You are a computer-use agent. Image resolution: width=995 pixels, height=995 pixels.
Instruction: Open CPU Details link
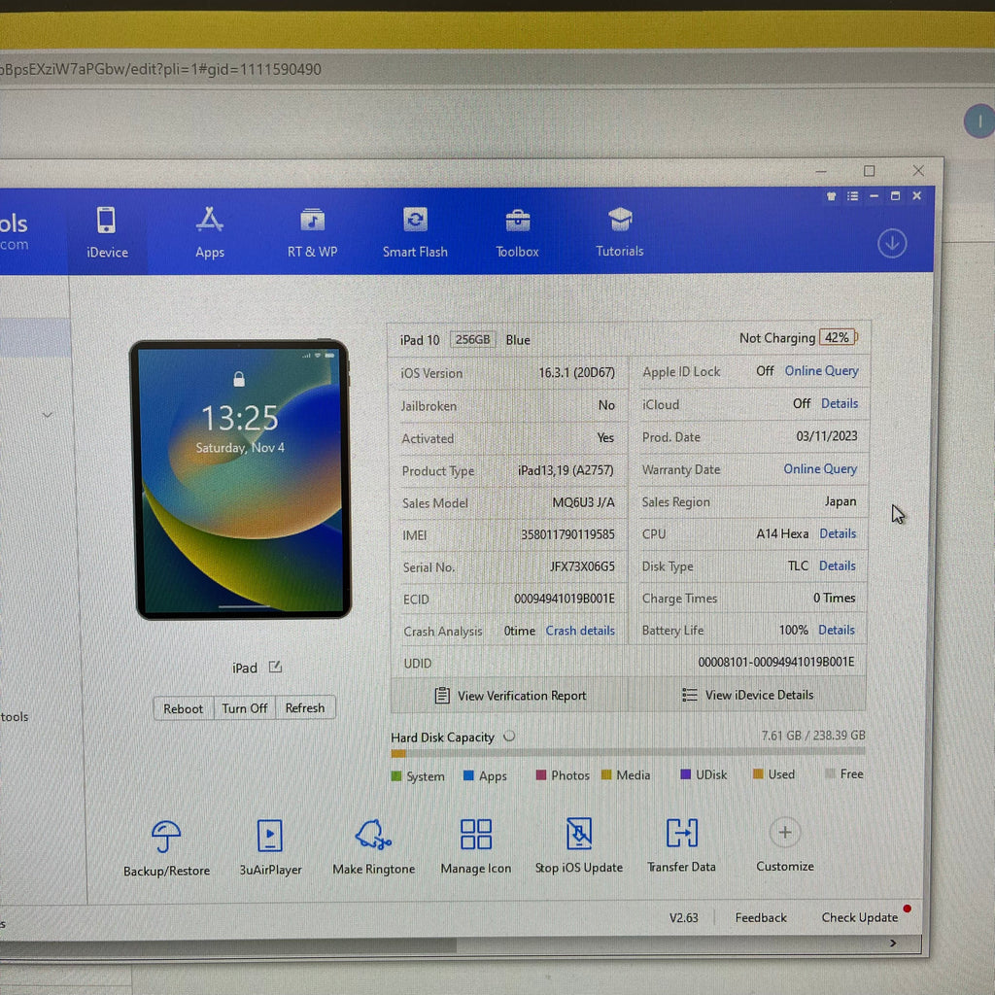point(838,533)
